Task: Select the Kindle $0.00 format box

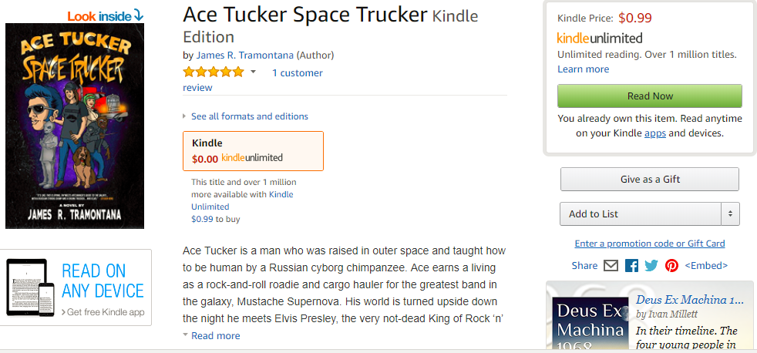Action: click(253, 150)
